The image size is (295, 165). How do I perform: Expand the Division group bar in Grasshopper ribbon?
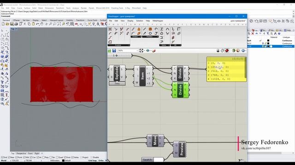pos(136,37)
